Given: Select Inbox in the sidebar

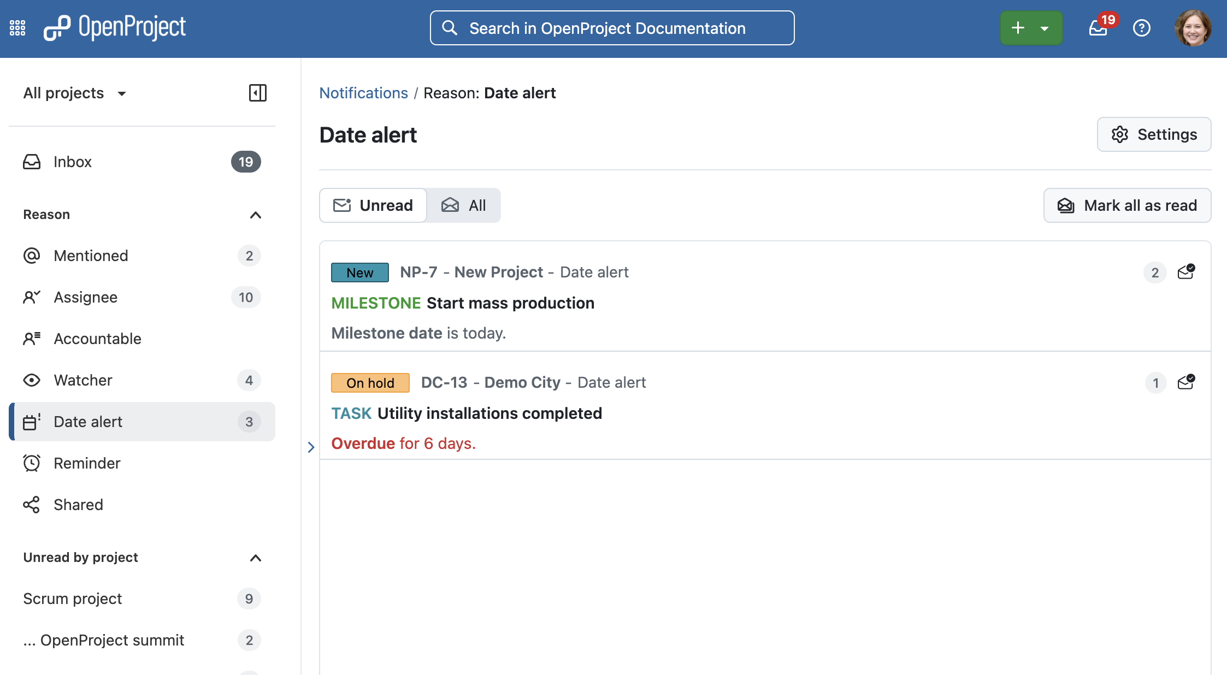Looking at the screenshot, I should [142, 162].
